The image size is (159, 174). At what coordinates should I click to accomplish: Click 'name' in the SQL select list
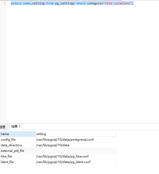click(27, 4)
